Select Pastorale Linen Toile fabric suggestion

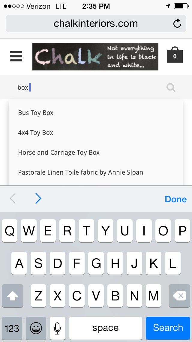80,173
